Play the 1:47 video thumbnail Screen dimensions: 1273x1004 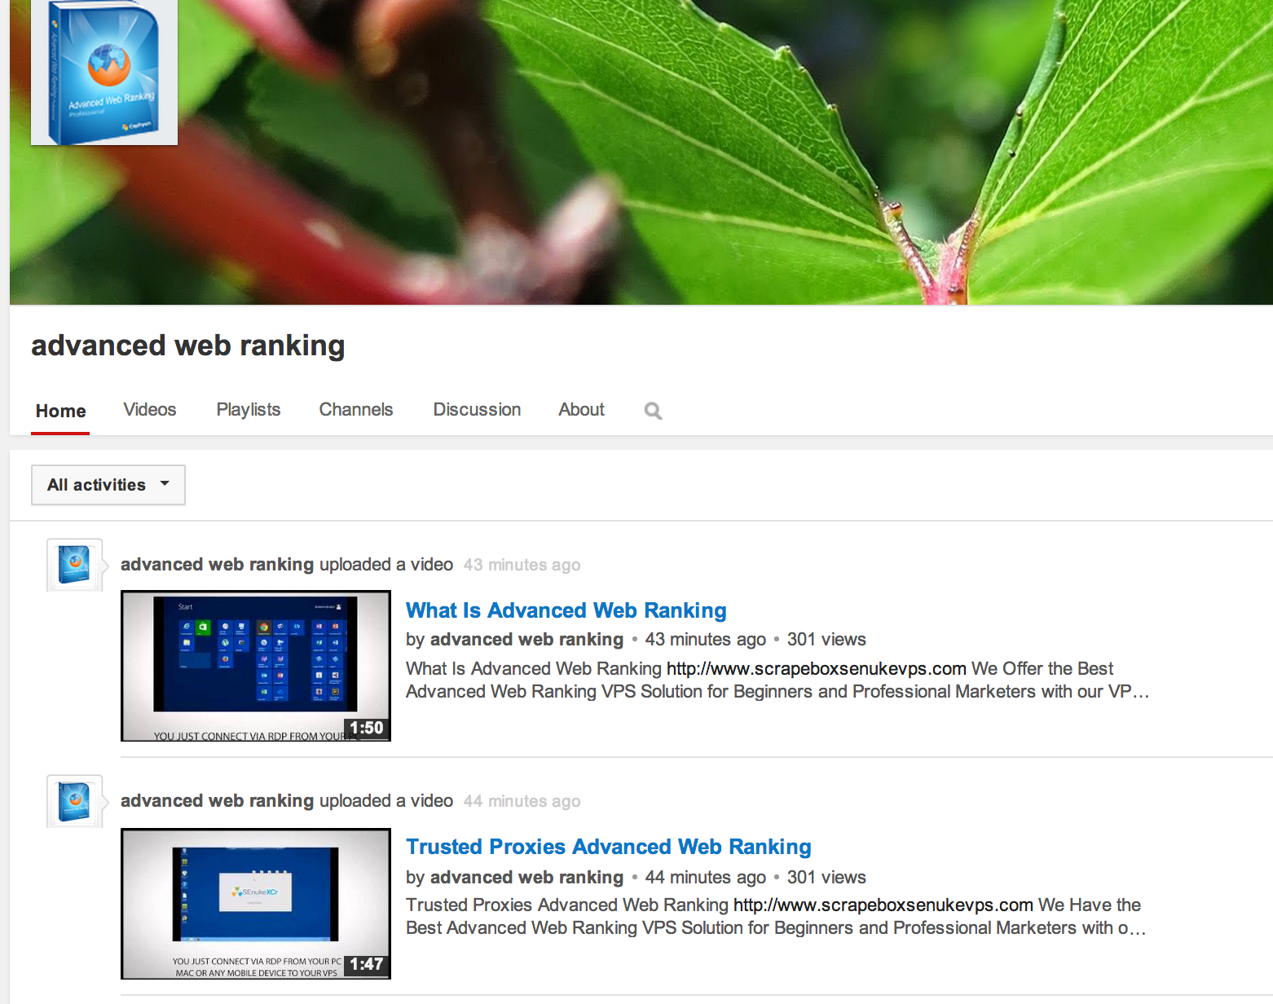(x=256, y=904)
